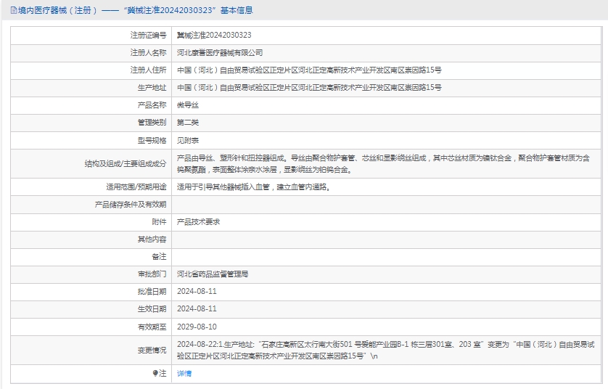Click the 批准日期 value 2024-08-11
Viewport: 608px width, 389px height.
pyautogui.click(x=197, y=292)
